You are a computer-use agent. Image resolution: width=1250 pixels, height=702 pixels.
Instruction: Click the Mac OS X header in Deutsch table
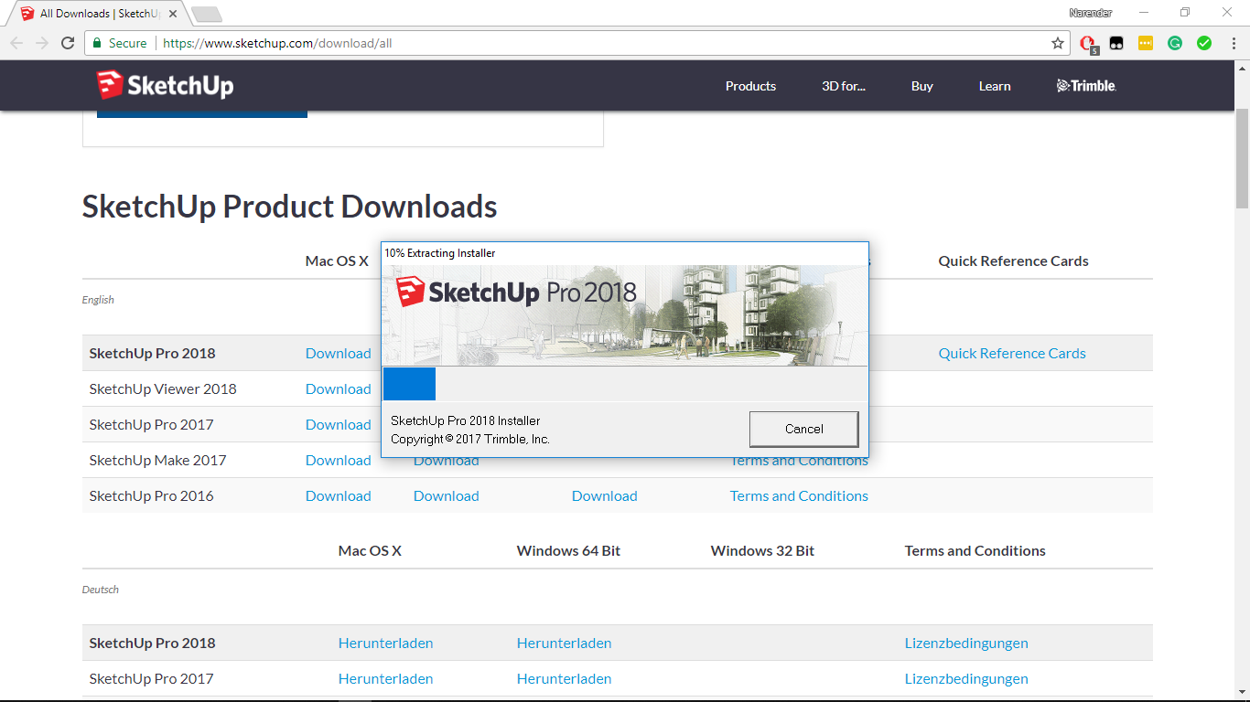(x=370, y=550)
